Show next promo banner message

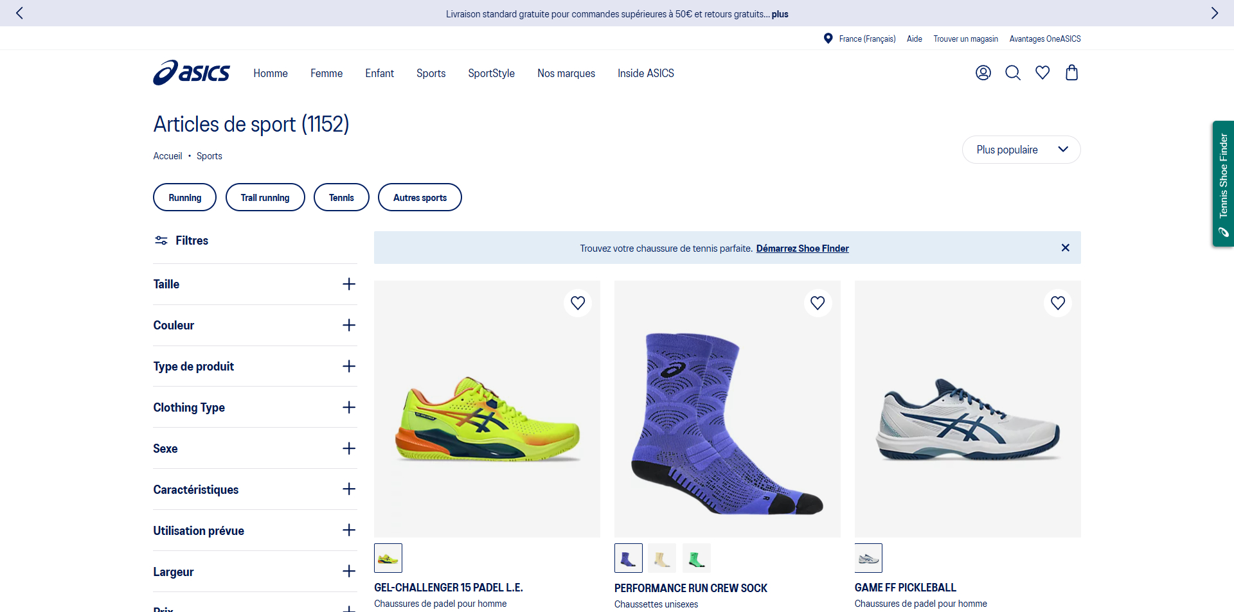click(1214, 13)
